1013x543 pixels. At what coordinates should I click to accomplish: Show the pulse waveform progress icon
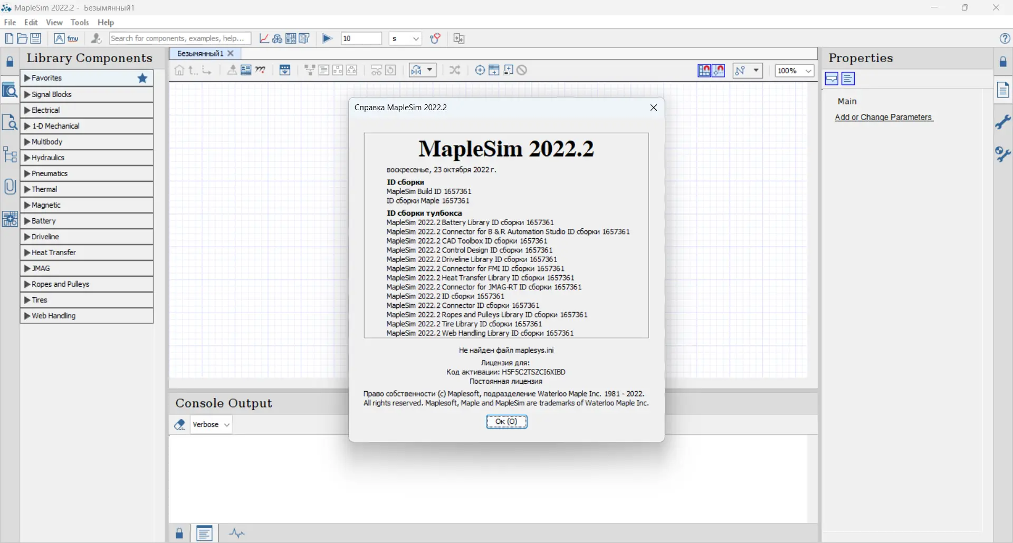[237, 534]
